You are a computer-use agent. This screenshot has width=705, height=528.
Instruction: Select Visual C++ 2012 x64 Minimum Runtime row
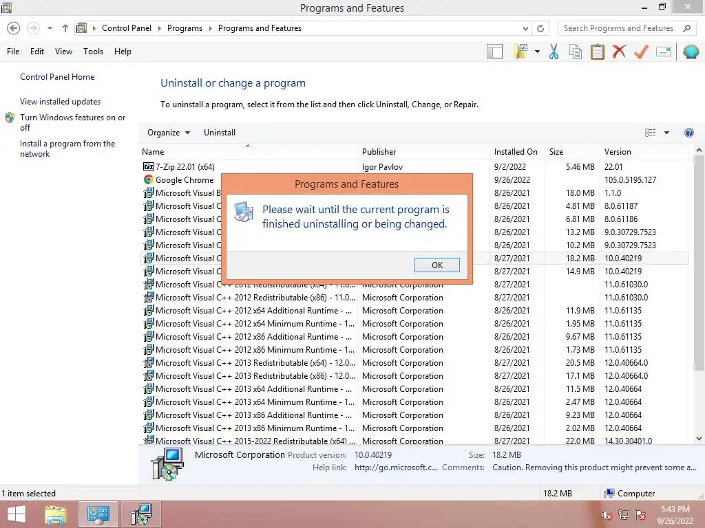414,323
